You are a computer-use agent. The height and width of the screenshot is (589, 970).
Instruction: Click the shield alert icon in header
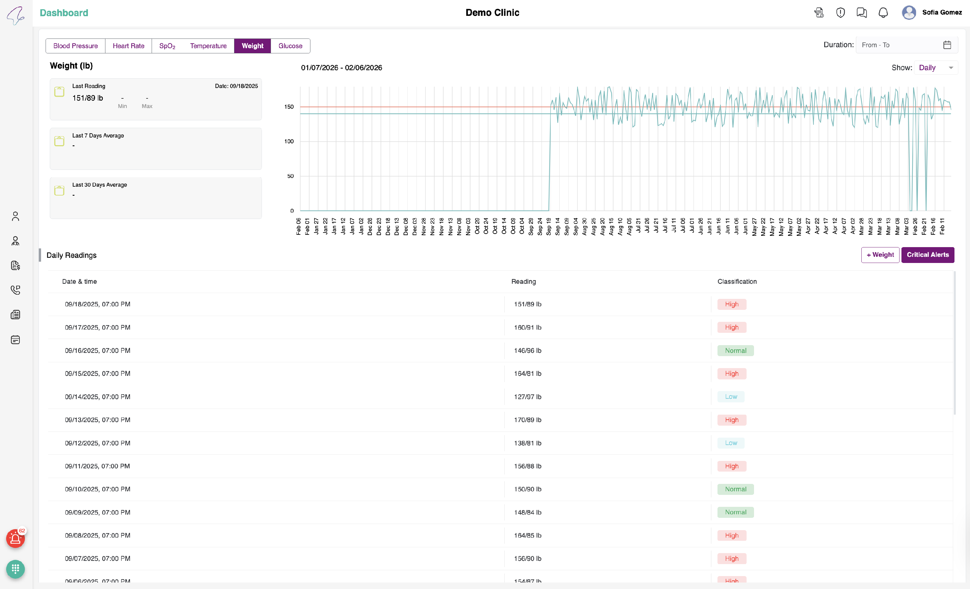(x=840, y=13)
